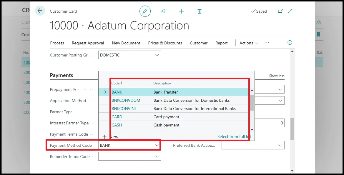Image resolution: width=344 pixels, height=175 pixels.
Task: Click Bank Data Conversion for International Banks
Action: [195, 109]
